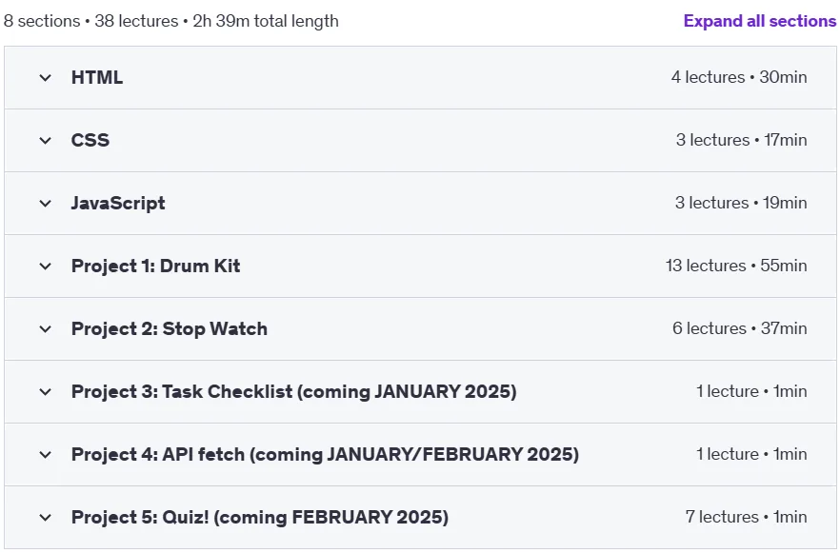Image resolution: width=840 pixels, height=553 pixels.
Task: Click the chevron beside Project 5: Quiz!
Action: tap(46, 518)
